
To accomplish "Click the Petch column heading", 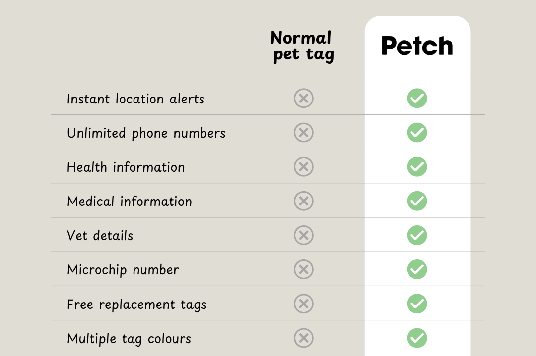I will pyautogui.click(x=417, y=46).
